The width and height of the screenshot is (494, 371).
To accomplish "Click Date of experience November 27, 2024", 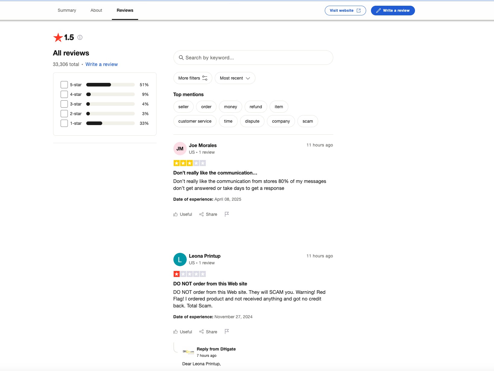I will 213,317.
